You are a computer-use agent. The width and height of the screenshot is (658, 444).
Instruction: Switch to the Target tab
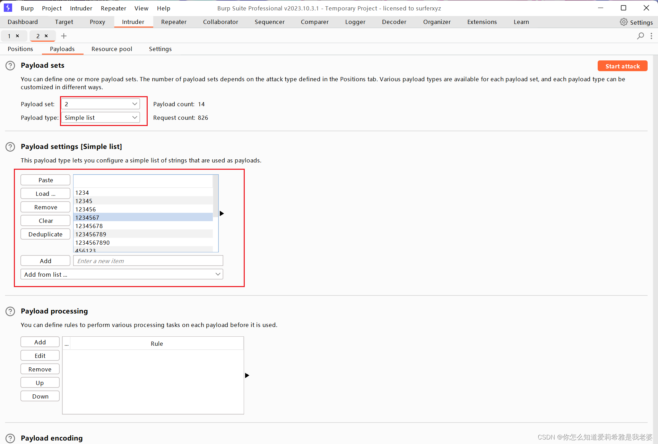coord(64,22)
